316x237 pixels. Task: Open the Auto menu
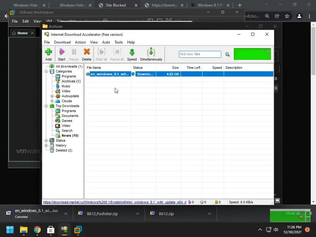[x=106, y=42]
